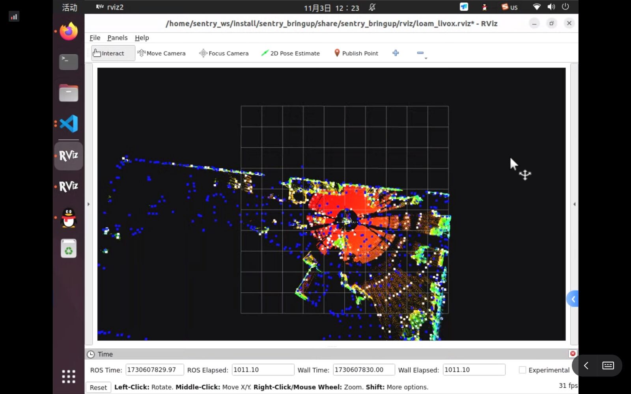Viewport: 631px width, 394px height.
Task: Click the ROS Time field
Action: [x=155, y=370]
